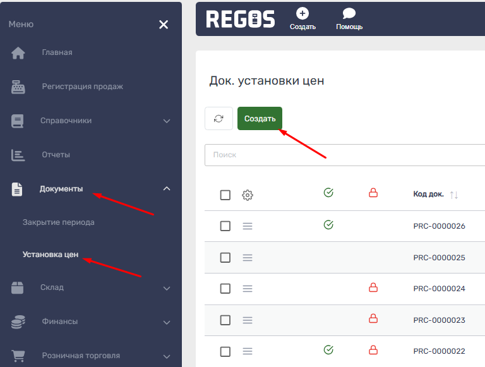This screenshot has height=367, width=485.
Task: Collapse the Документы menu section
Action: coord(167,188)
